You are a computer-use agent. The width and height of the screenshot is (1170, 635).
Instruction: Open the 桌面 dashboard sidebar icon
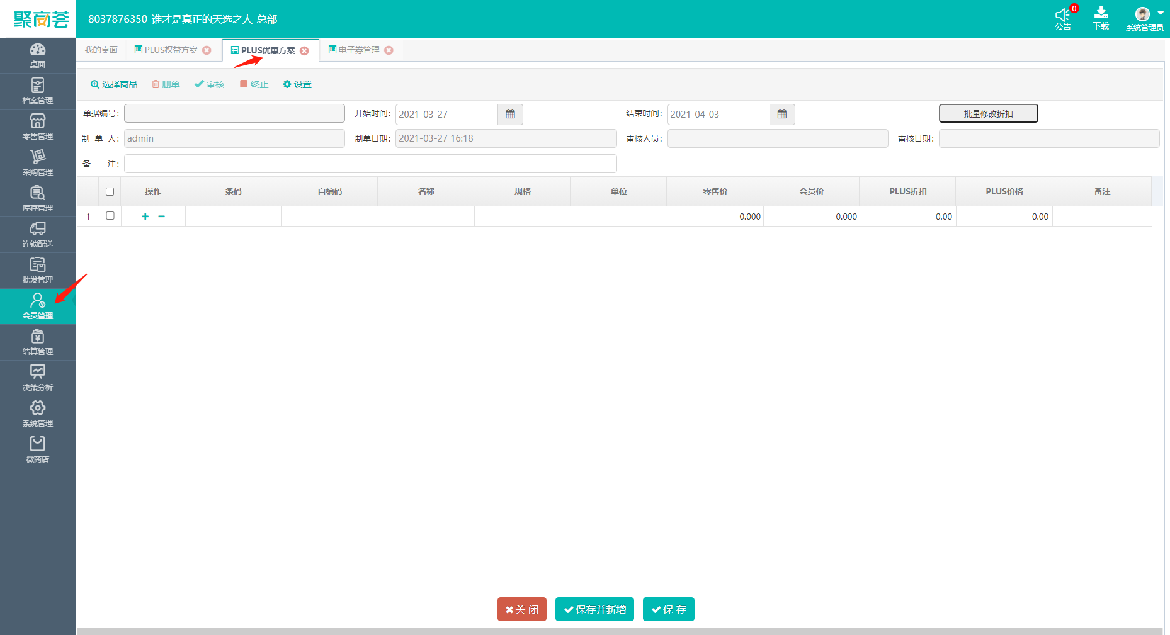tap(38, 55)
